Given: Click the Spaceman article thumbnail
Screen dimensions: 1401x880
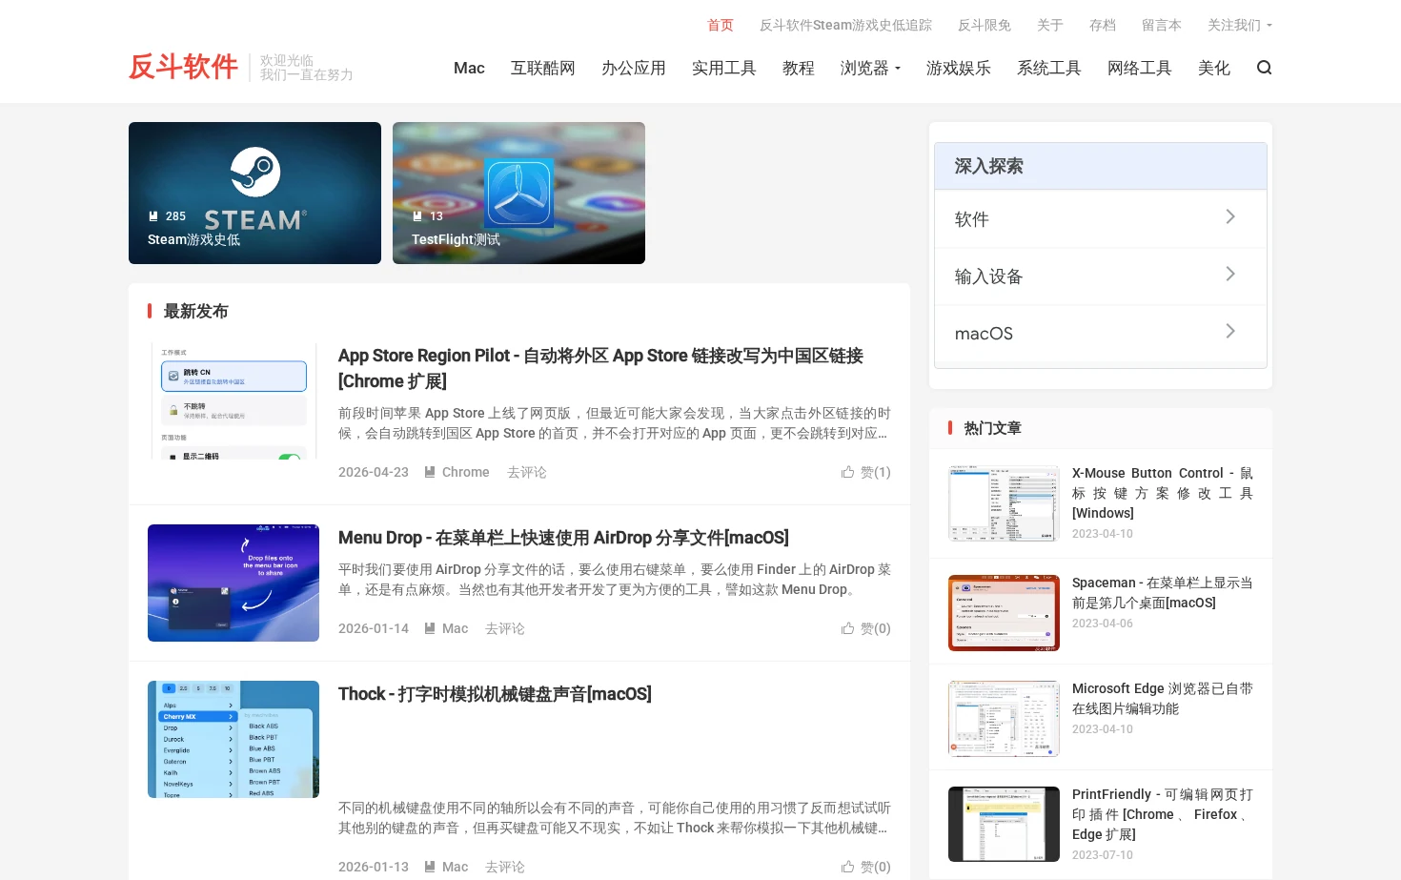Looking at the screenshot, I should (x=1004, y=613).
